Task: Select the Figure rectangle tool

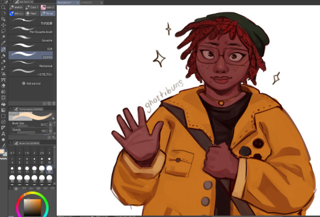Action: click(x=4, y=116)
